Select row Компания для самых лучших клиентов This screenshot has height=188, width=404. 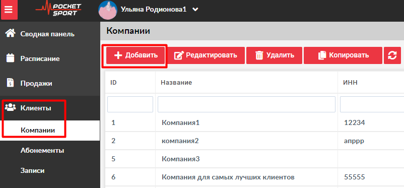click(x=254, y=177)
